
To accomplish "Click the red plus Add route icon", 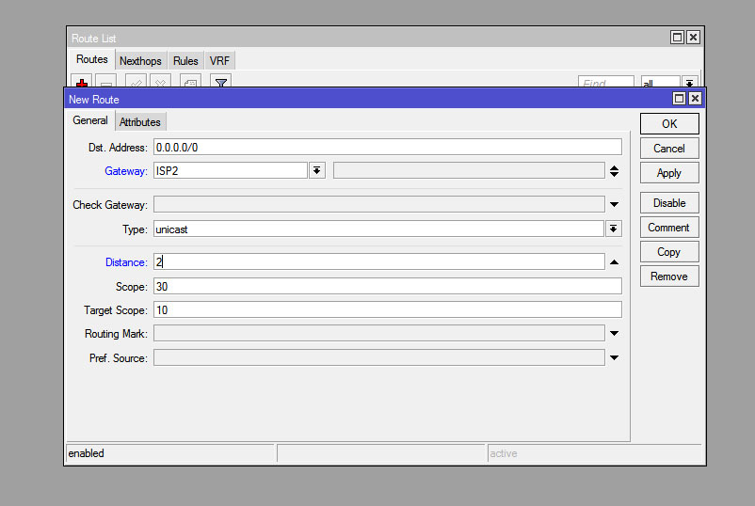I will (83, 84).
